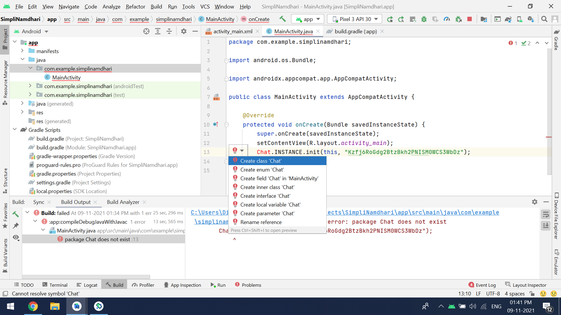Open the Pixel 3 API 30 device dropdown

355,19
